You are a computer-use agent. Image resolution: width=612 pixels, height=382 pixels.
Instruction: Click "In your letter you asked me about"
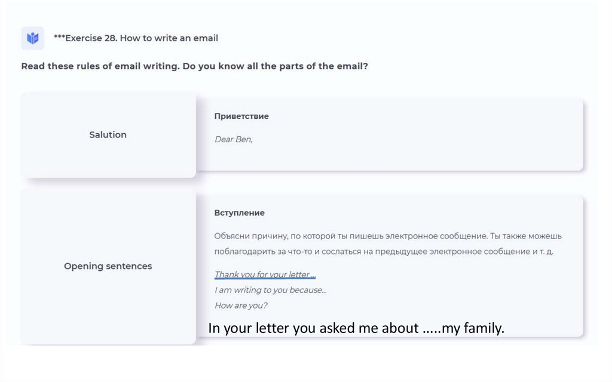pyautogui.click(x=313, y=328)
